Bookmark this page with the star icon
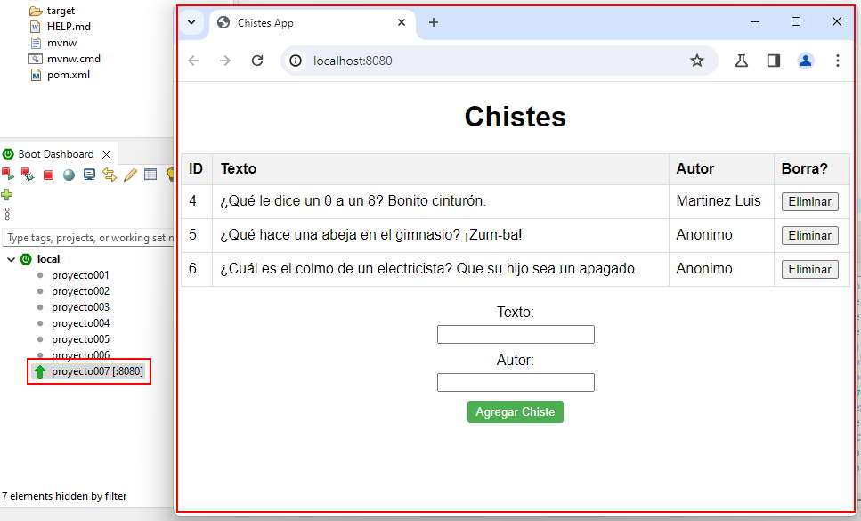The image size is (861, 521). point(697,61)
